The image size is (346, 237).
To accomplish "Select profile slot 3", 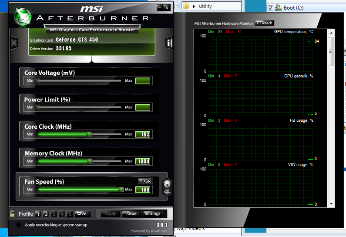I will [x=54, y=214].
